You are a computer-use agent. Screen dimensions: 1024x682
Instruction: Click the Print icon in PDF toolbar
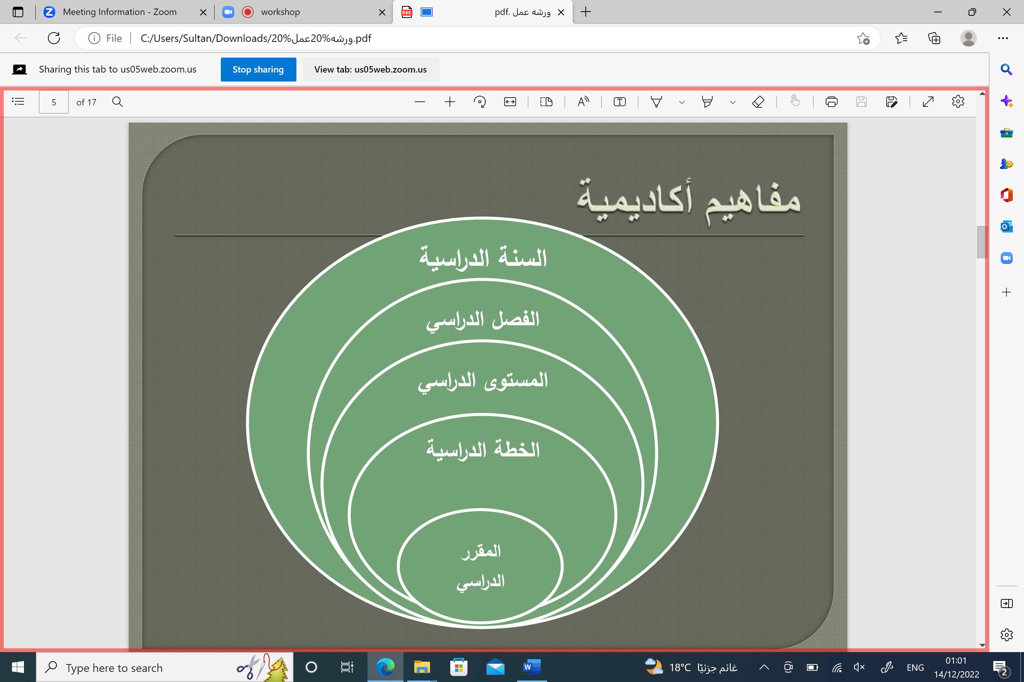[831, 102]
